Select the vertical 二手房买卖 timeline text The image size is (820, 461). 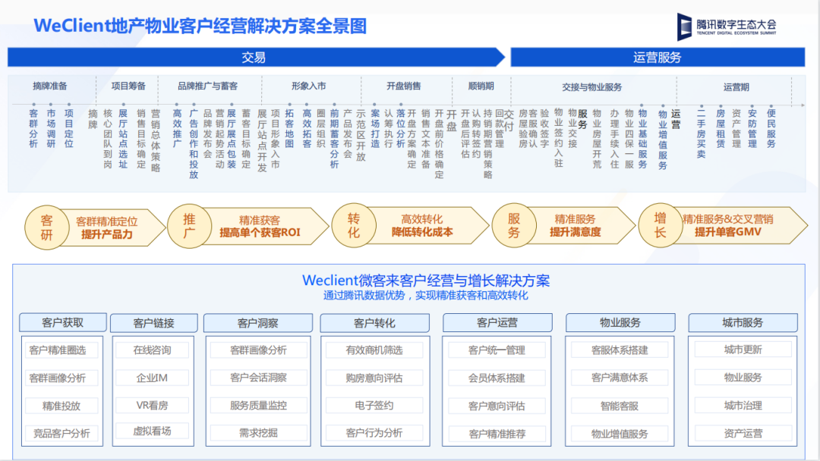(x=702, y=133)
